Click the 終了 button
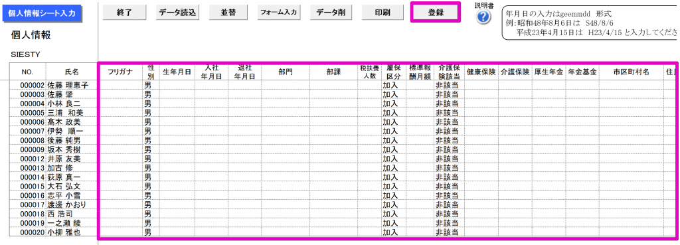The image size is (680, 245). (x=124, y=13)
